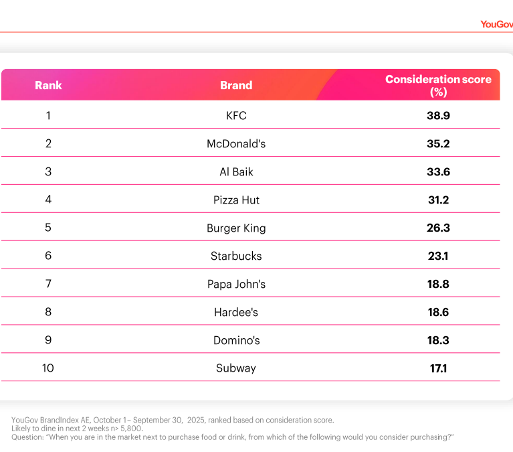513x452 pixels.
Task: Click the Papa John's brand name
Action: 236,284
